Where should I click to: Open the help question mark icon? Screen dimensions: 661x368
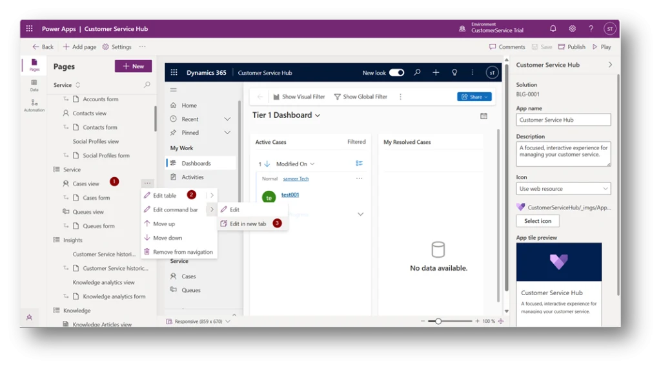coord(591,28)
